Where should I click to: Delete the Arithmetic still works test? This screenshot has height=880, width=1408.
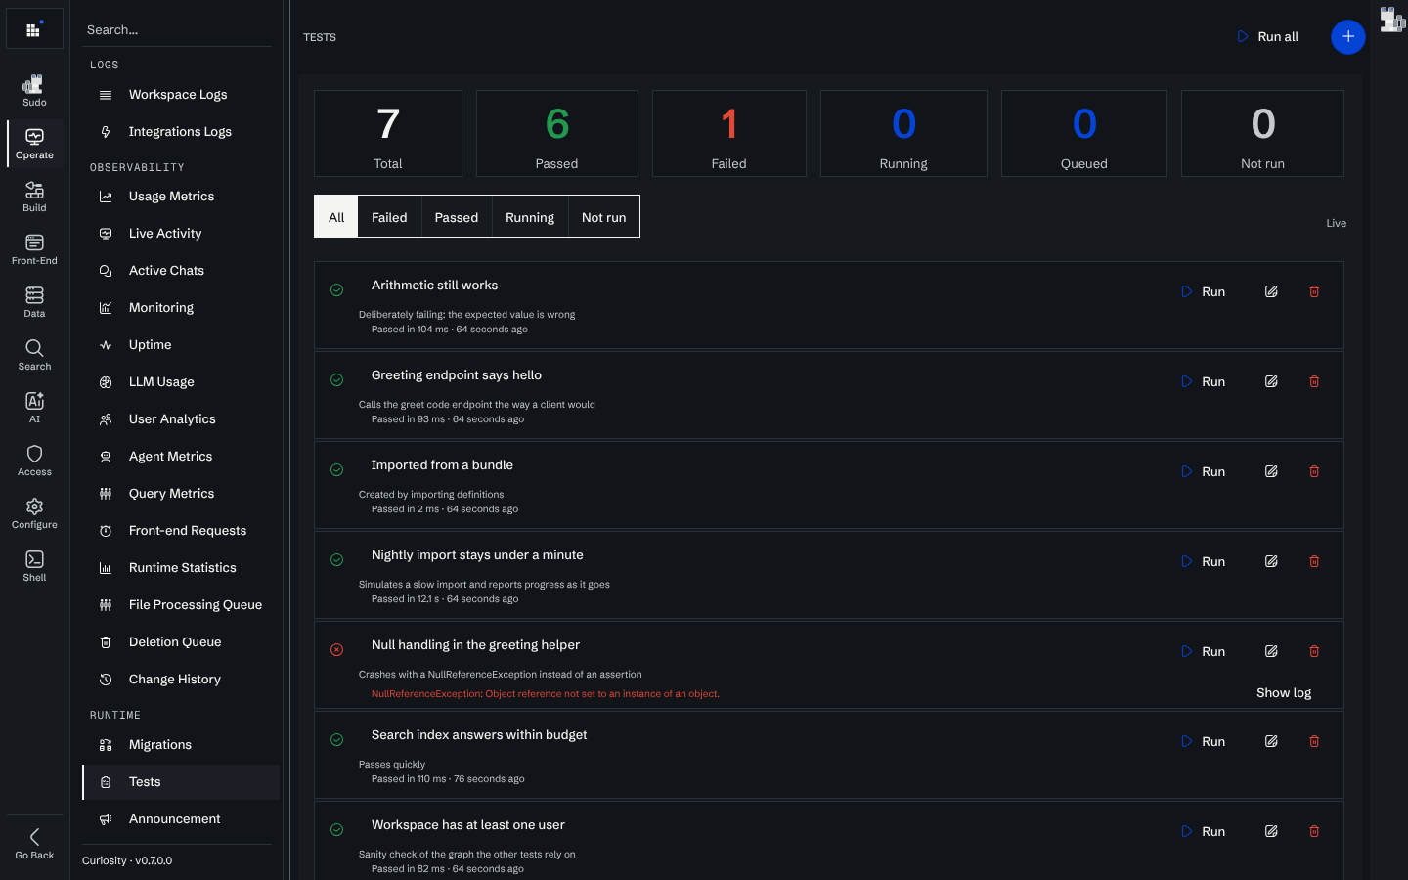click(x=1314, y=291)
